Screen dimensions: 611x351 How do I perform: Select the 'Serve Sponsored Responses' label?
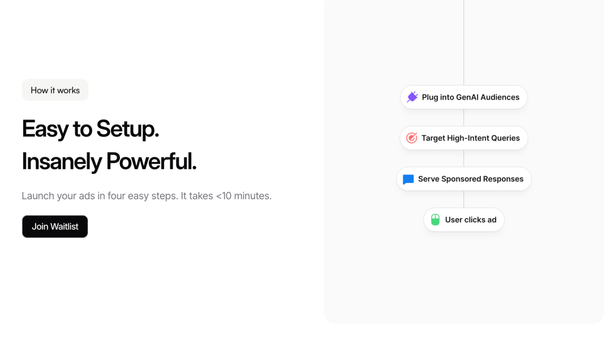click(x=471, y=179)
